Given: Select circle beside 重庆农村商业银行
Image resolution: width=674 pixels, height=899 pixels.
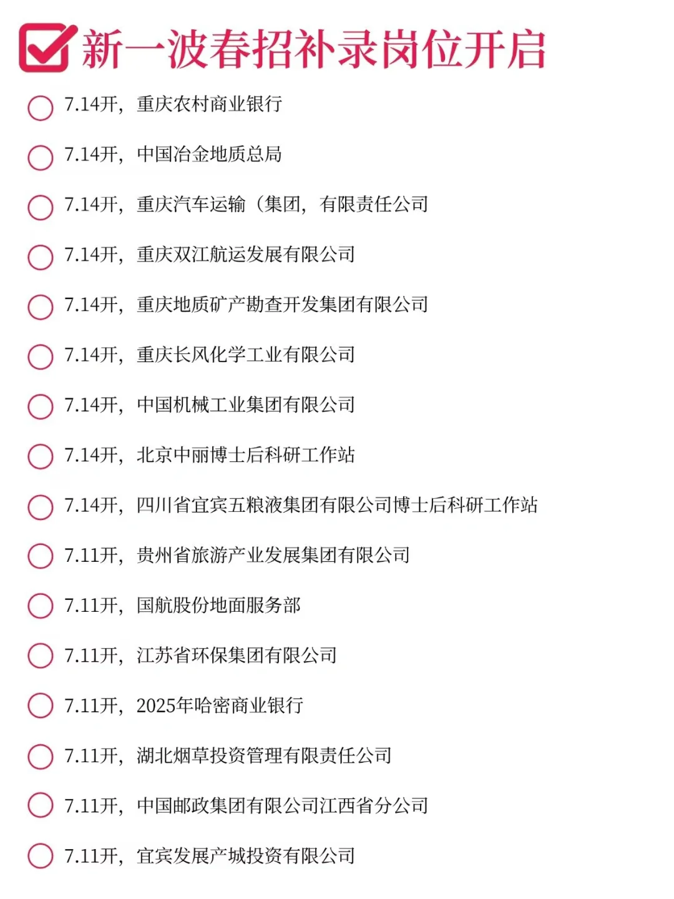Looking at the screenshot, I should (x=41, y=107).
